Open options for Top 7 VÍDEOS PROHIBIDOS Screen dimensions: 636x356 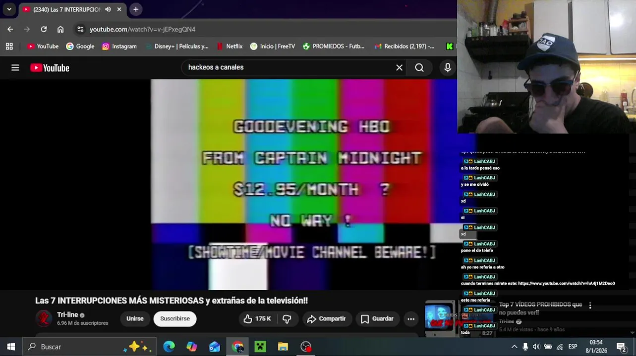590,306
